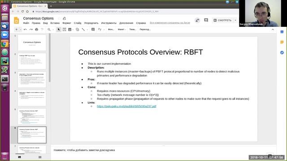287x161 pixels.
Task: Click the Chrome icon in the dock
Action: coord(5,44)
